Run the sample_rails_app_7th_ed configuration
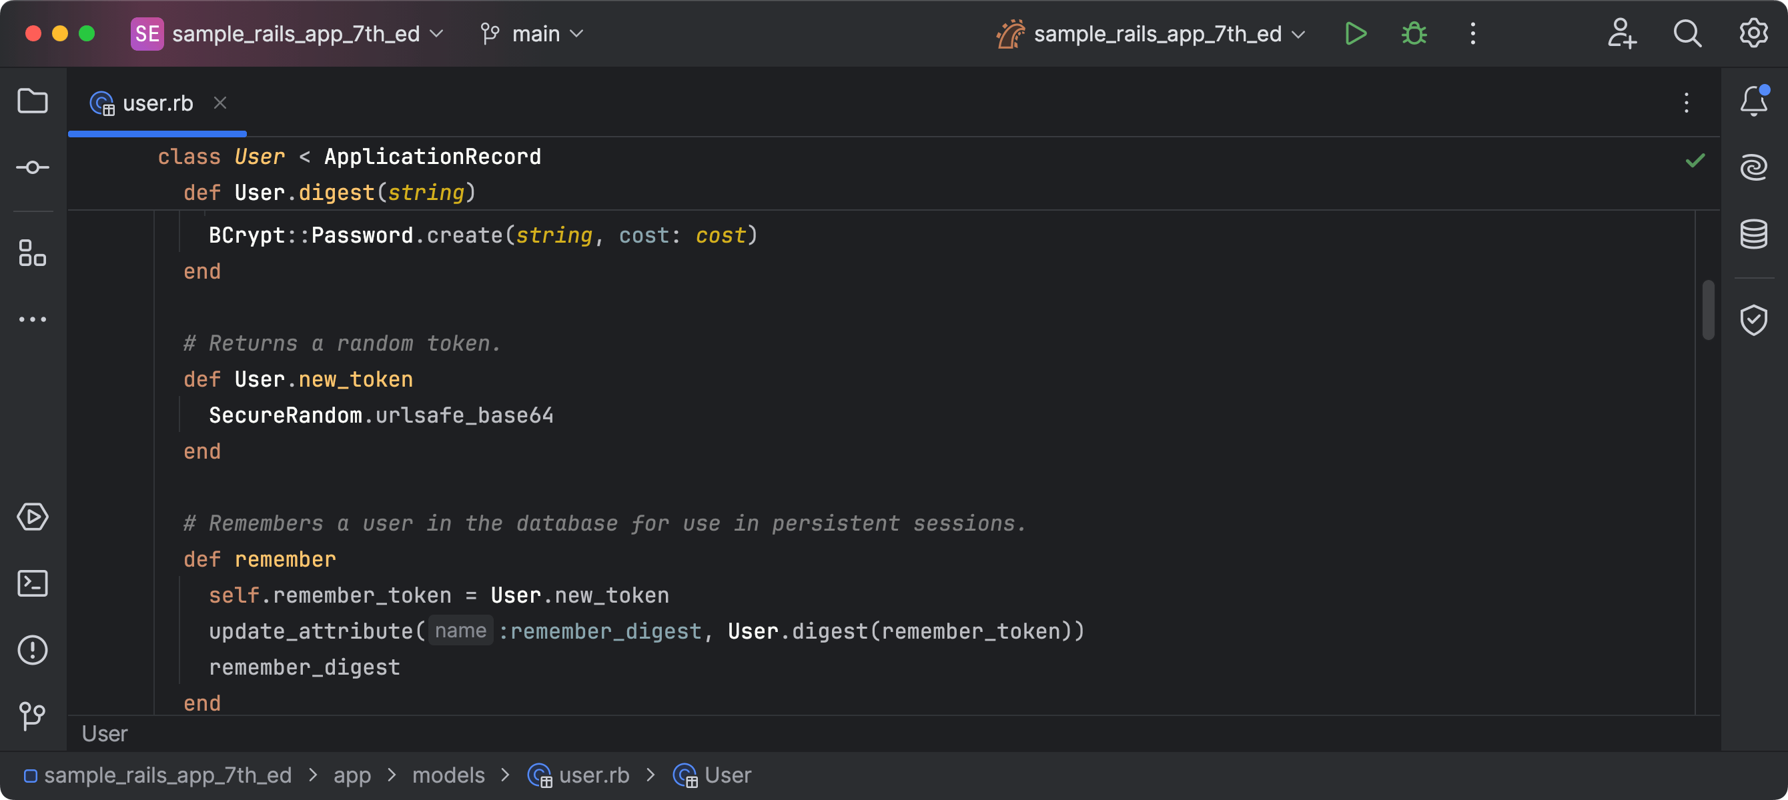1788x800 pixels. point(1355,33)
